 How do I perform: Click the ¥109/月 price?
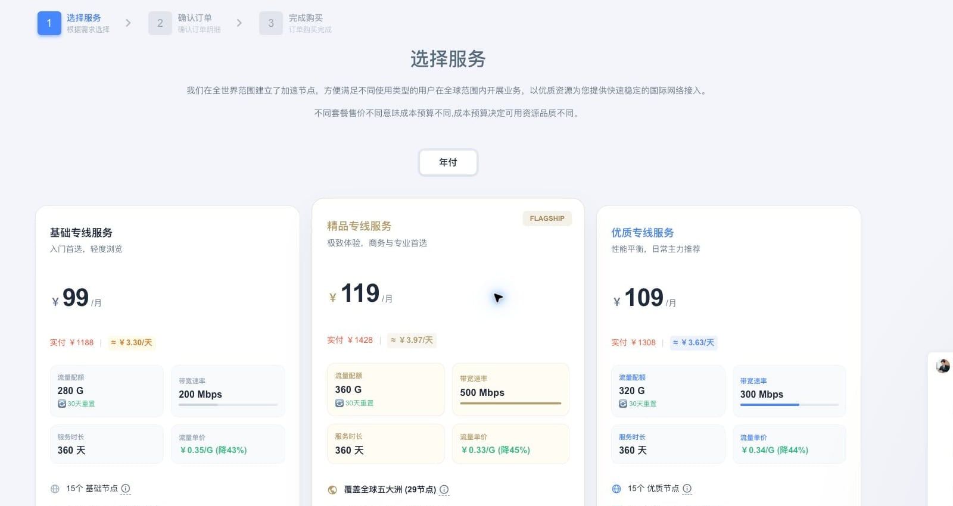tap(644, 298)
